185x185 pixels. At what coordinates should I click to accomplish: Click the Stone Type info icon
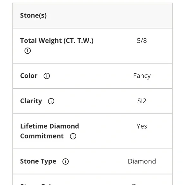[x=65, y=161]
